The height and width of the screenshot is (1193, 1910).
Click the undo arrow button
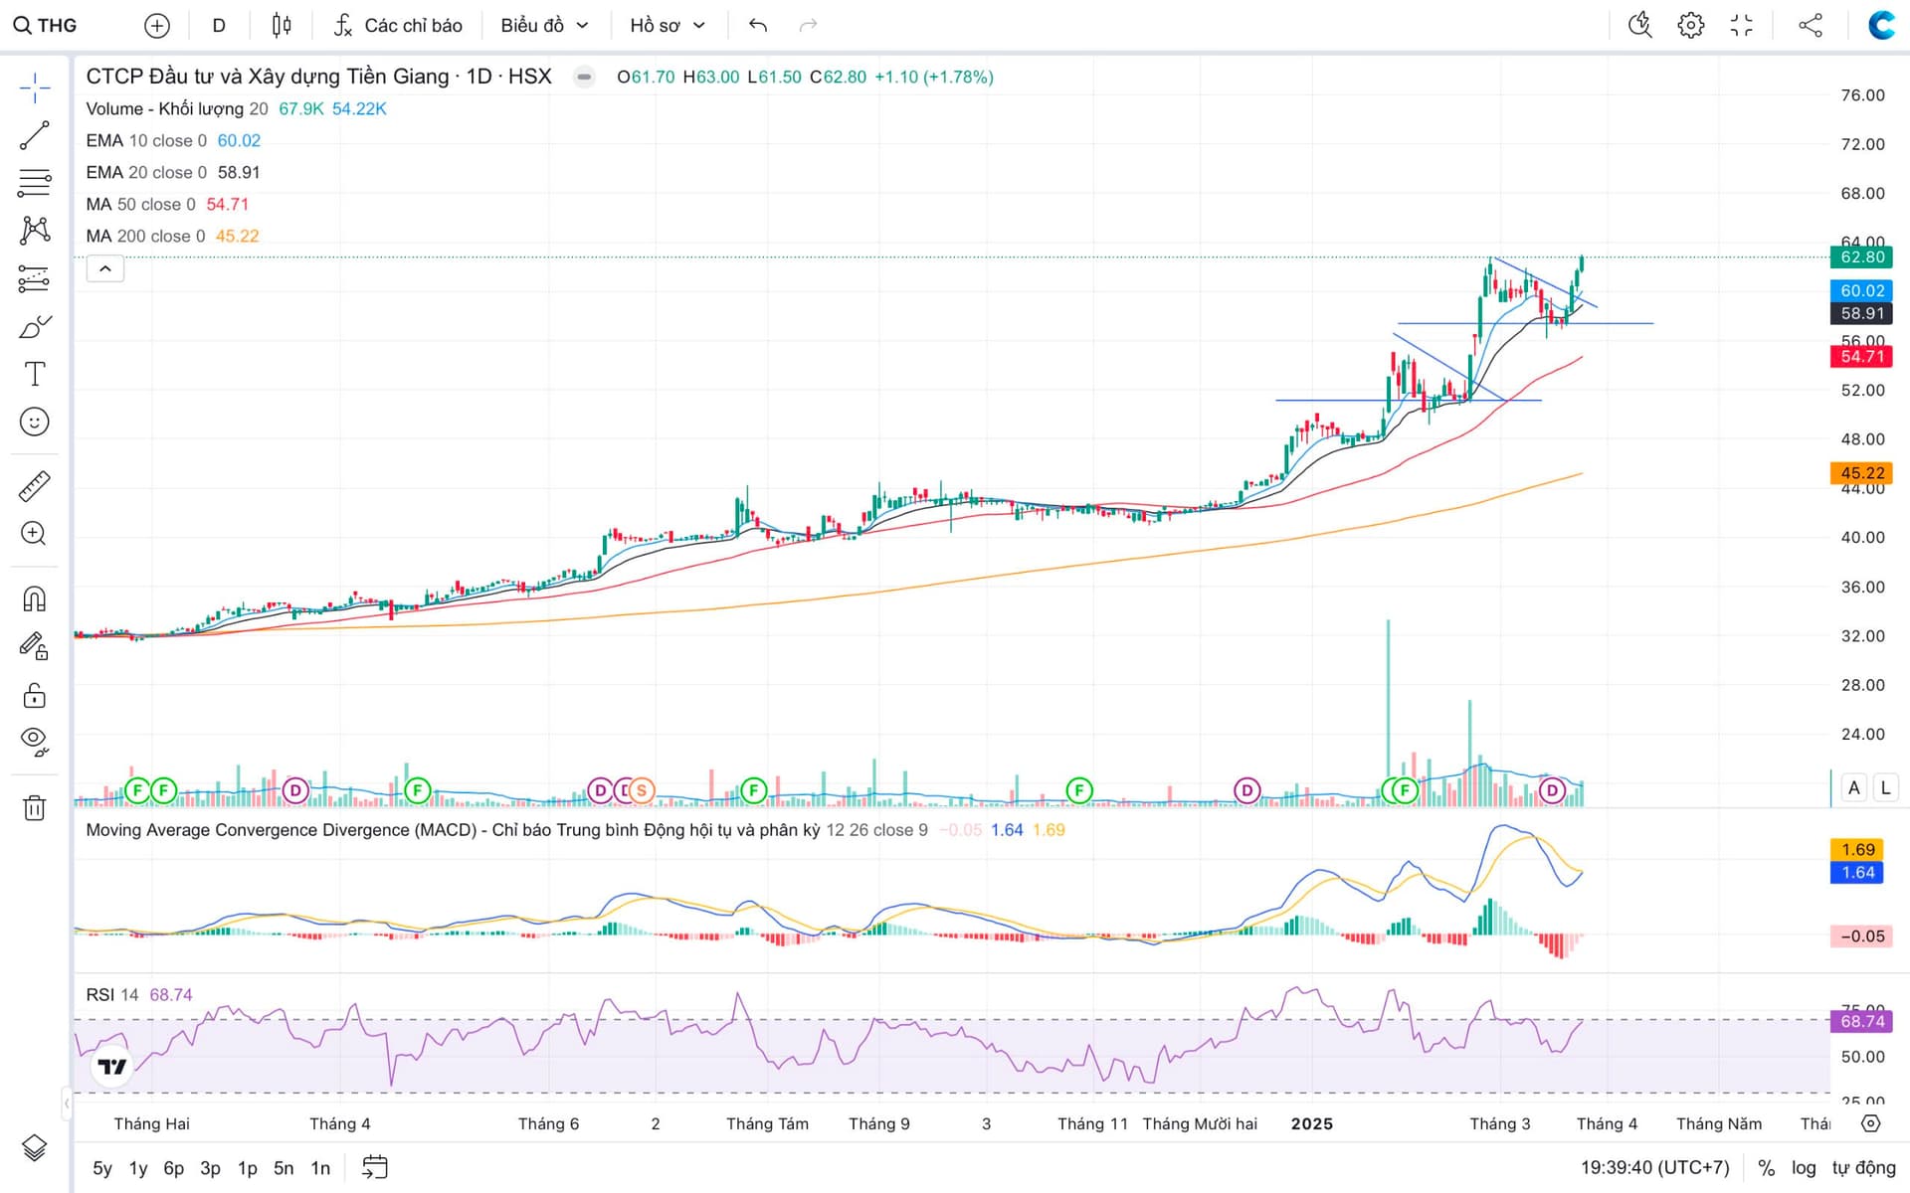(x=758, y=25)
